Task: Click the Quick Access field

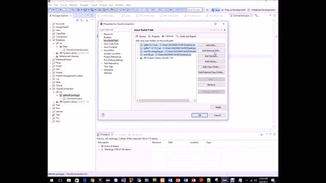Action: pyautogui.click(x=194, y=10)
